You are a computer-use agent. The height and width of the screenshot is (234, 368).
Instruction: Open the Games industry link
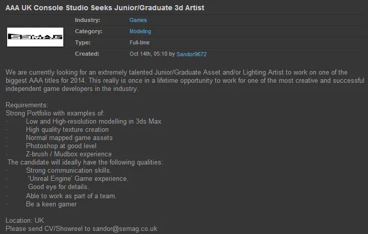click(x=138, y=20)
